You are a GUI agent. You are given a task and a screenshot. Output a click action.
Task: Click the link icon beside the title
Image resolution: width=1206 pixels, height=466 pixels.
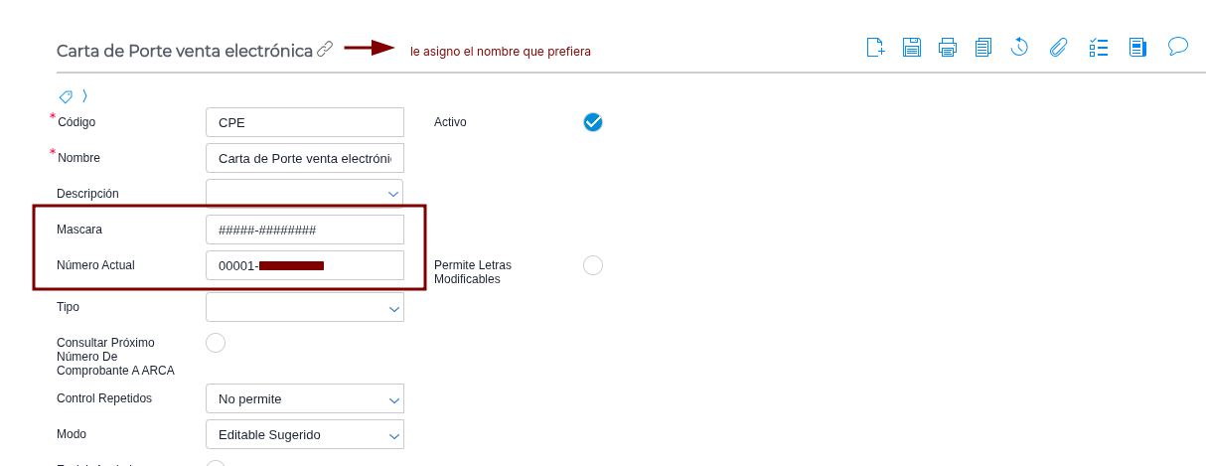coord(325,49)
